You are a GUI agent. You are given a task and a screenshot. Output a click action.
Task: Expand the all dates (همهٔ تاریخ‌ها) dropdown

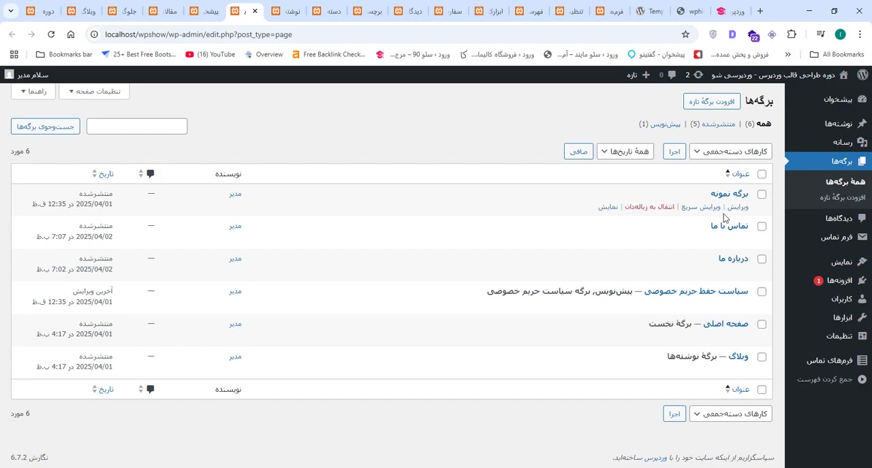click(625, 152)
